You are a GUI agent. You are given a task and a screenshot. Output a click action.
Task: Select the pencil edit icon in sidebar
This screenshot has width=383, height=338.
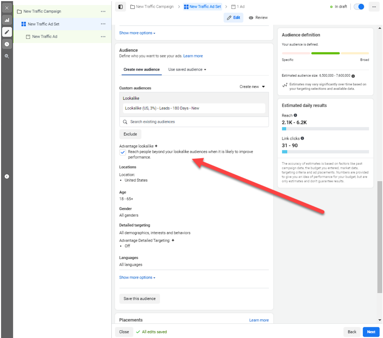(7, 32)
